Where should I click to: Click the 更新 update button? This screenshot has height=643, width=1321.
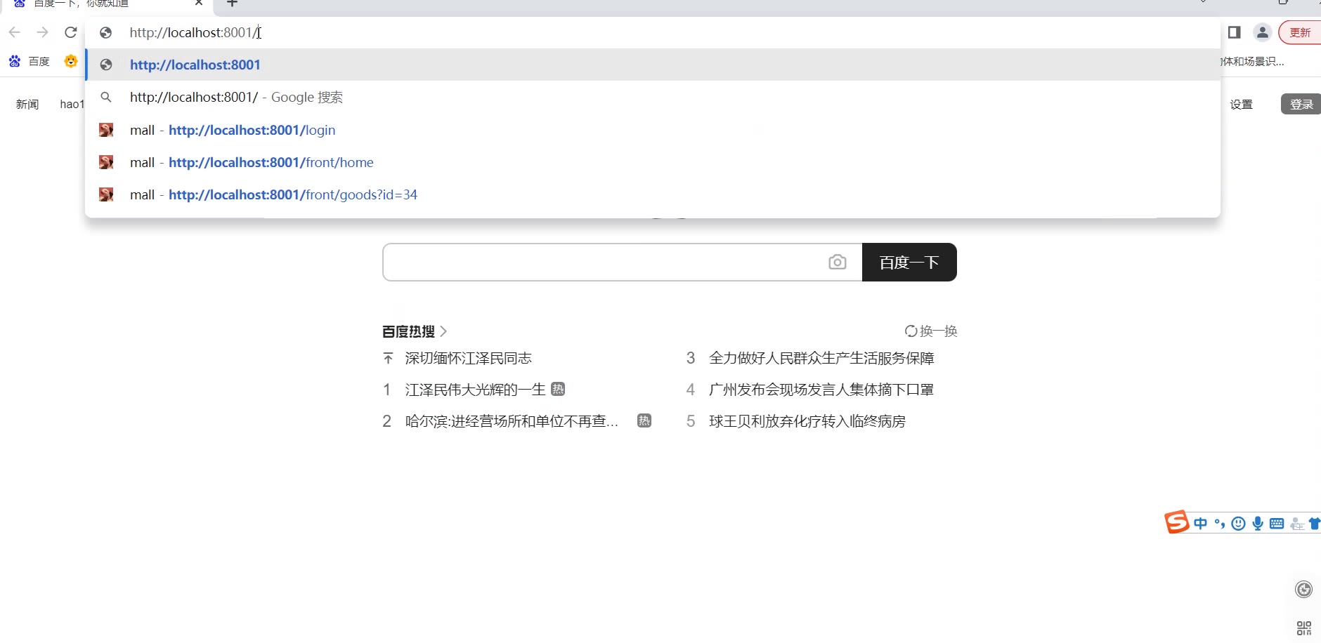1300,32
